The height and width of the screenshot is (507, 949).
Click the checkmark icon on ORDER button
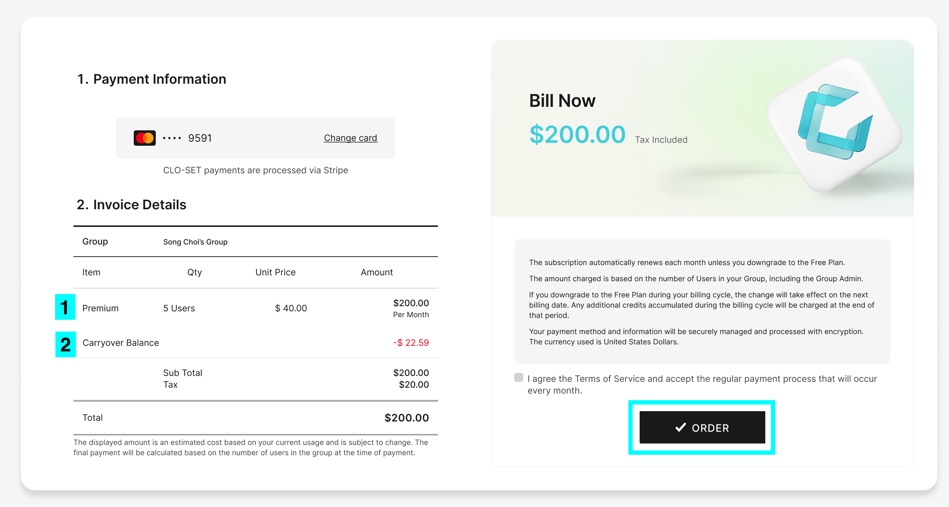[x=680, y=427]
